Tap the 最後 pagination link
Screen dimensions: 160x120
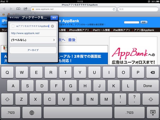click(72, 40)
